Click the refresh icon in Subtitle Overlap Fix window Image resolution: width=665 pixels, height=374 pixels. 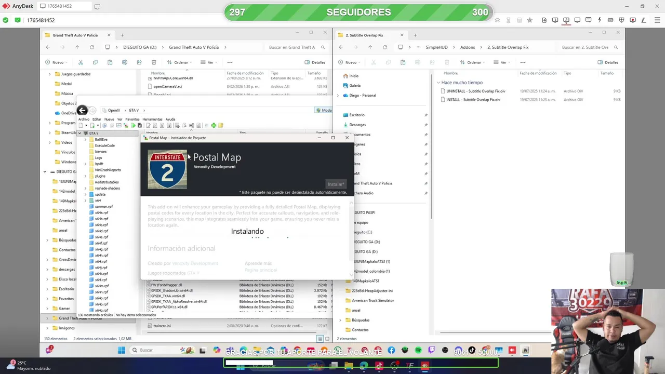384,47
